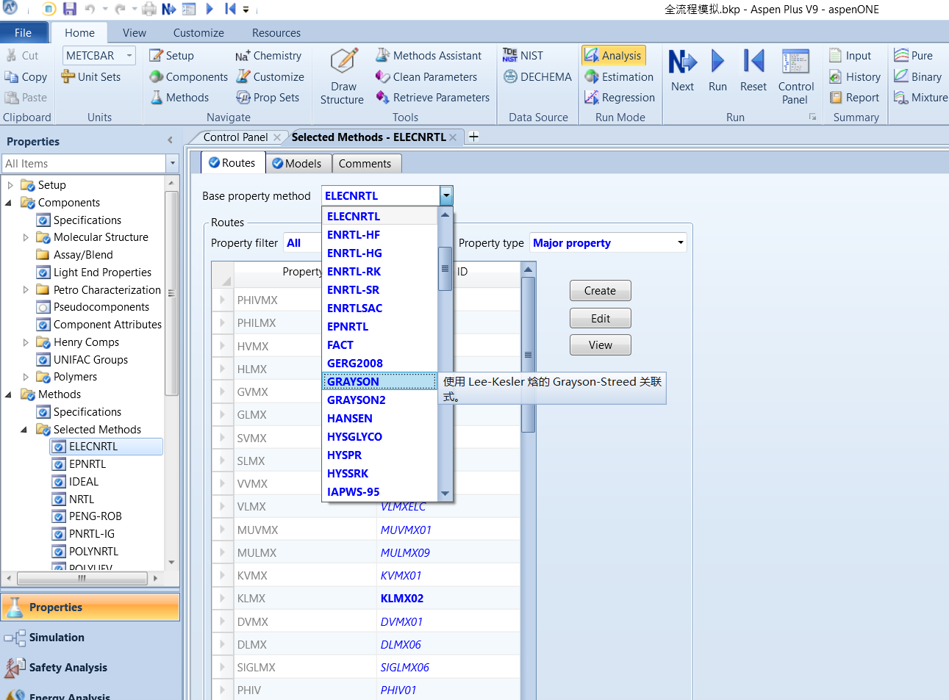
Task: Click the Edit button
Action: (600, 318)
